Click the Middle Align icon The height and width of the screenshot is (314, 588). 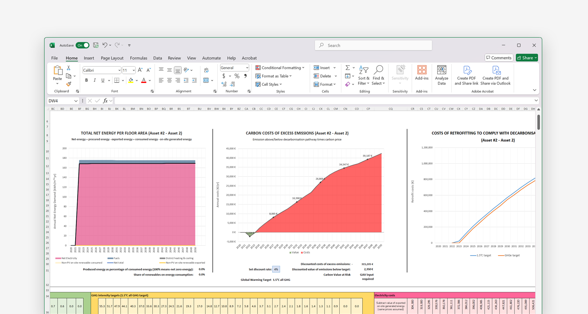click(x=169, y=70)
